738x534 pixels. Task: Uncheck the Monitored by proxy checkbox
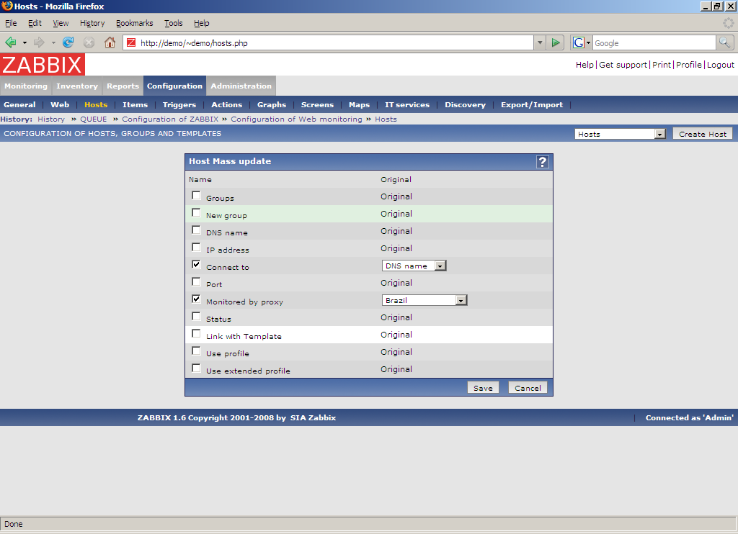click(x=196, y=299)
